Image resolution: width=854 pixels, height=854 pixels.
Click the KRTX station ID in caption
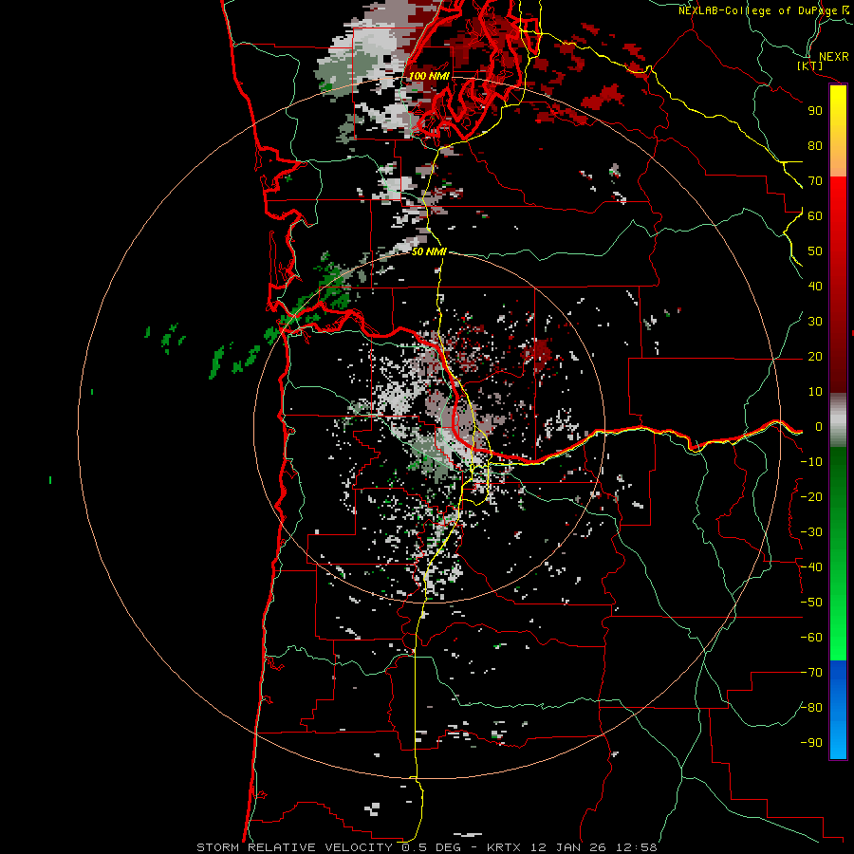504,847
